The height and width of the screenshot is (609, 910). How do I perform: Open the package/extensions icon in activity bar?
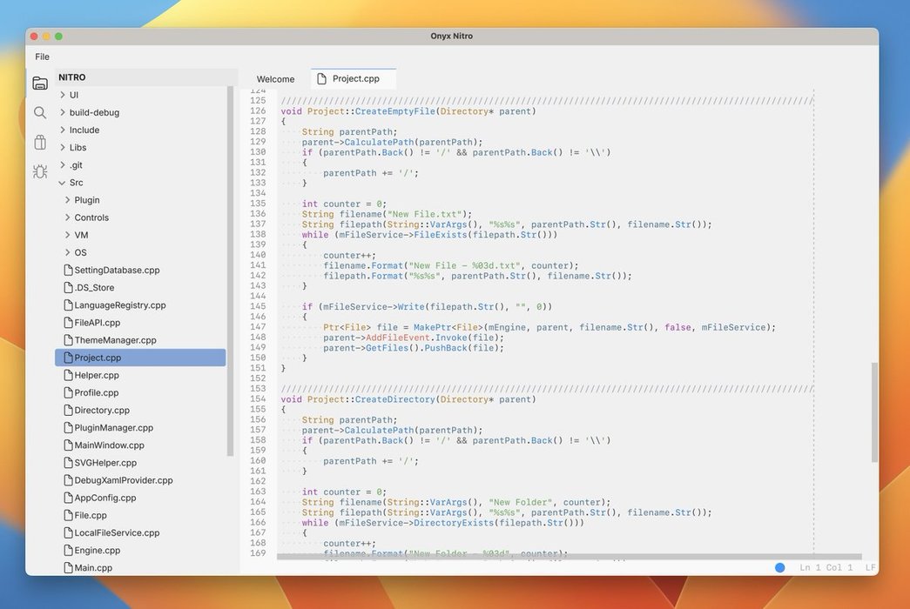tap(40, 142)
